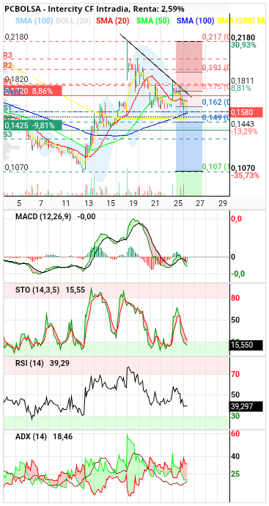Select the light blue SMA (100) legend label
269x506 pixels.
tap(34, 21)
